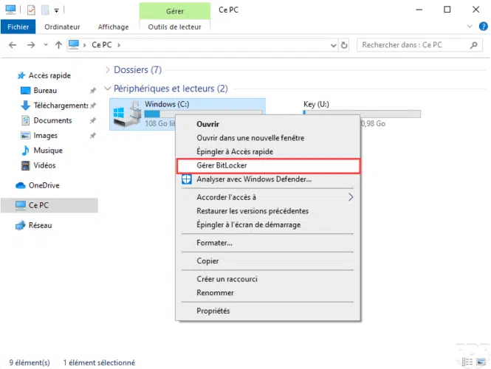This screenshot has height=369, width=491.
Task: Collapse the Périphériques et lecteurs group
Action: pyautogui.click(x=107, y=89)
